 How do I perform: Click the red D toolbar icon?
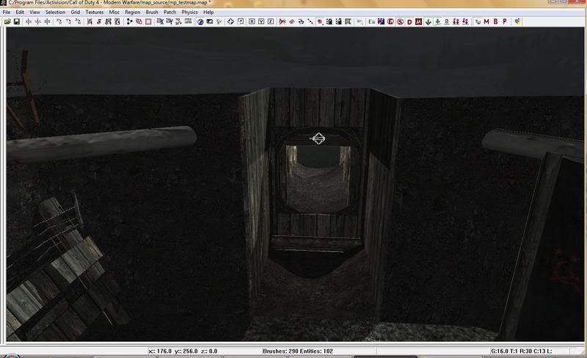(409, 22)
